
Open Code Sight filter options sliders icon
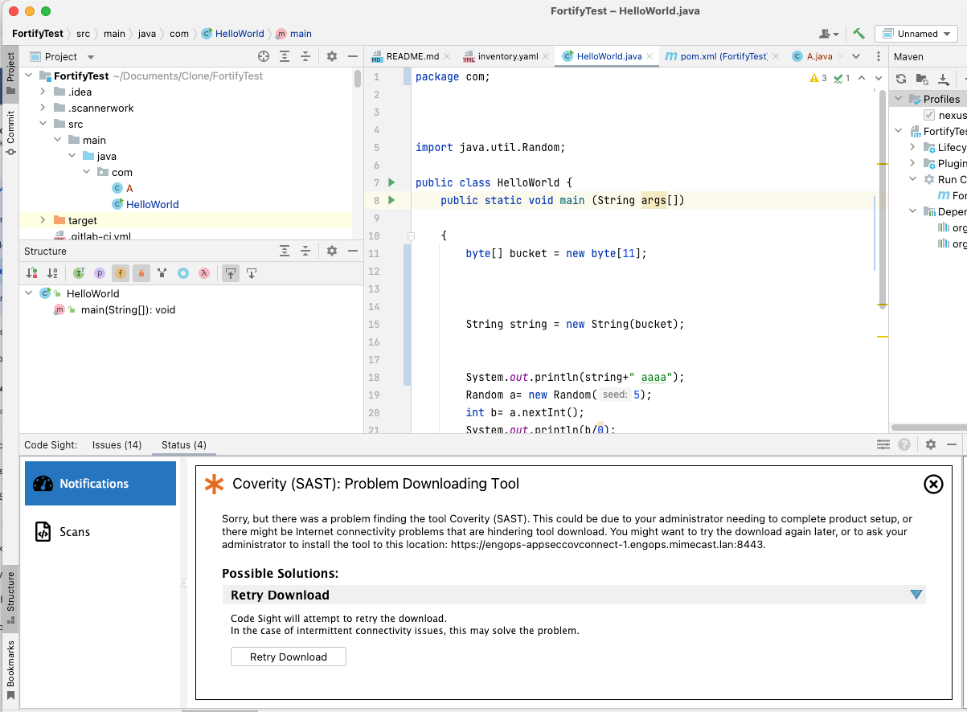pos(883,444)
